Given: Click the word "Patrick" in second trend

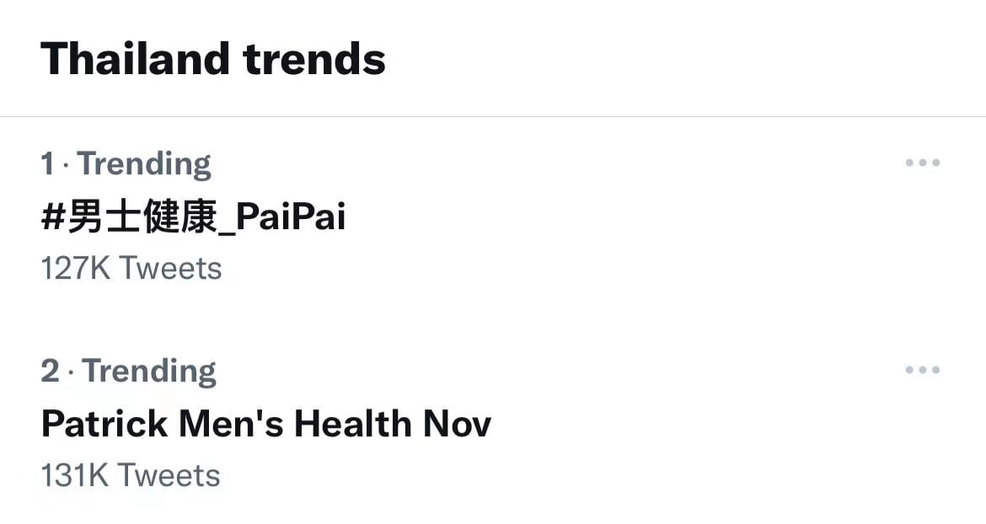Looking at the screenshot, I should point(104,424).
